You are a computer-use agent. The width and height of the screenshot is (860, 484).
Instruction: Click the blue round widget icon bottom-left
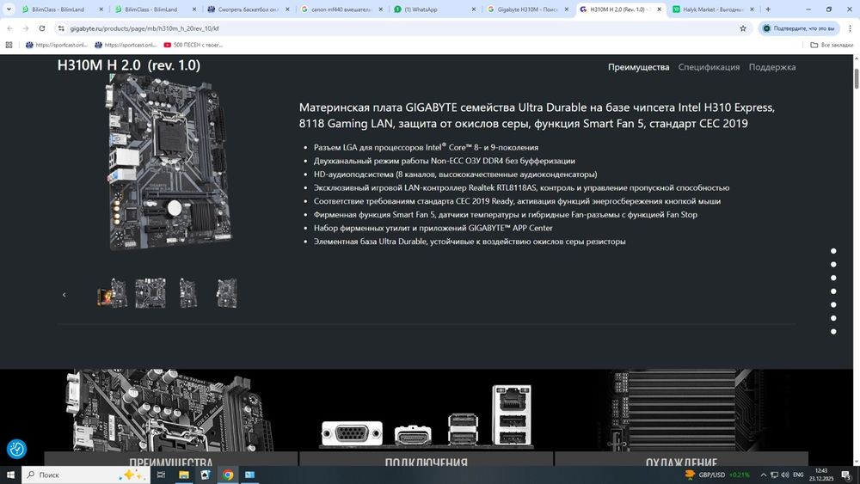click(x=16, y=449)
